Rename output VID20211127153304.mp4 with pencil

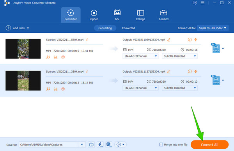tap(168, 71)
